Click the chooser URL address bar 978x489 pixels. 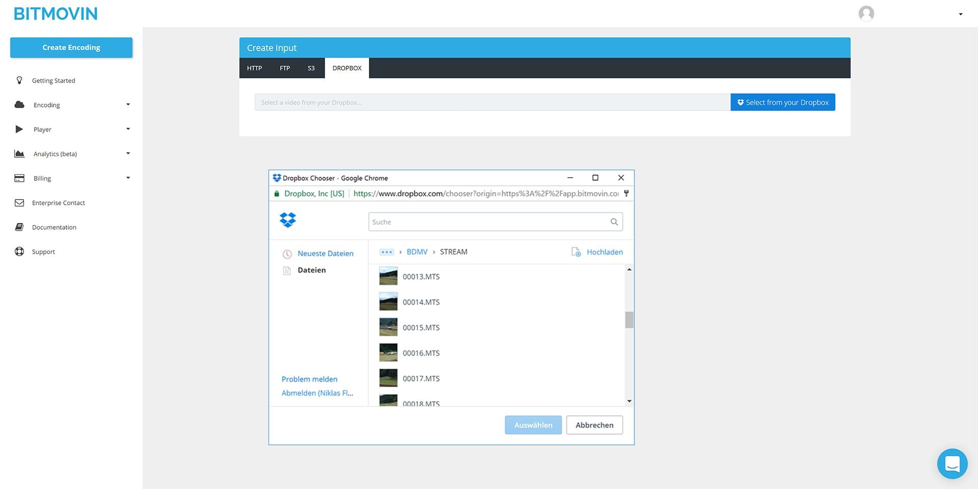click(x=486, y=194)
